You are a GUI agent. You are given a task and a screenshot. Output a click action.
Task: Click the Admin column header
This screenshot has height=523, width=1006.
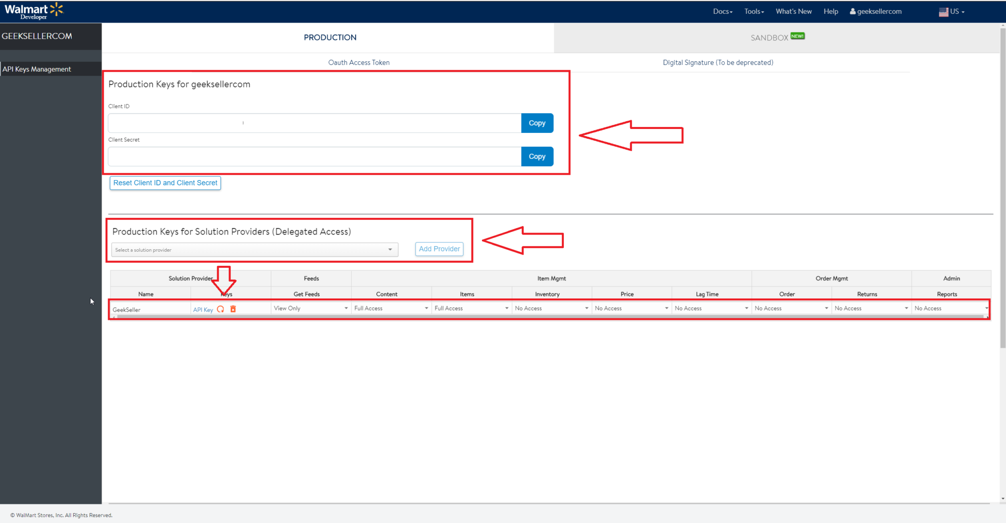pyautogui.click(x=951, y=278)
